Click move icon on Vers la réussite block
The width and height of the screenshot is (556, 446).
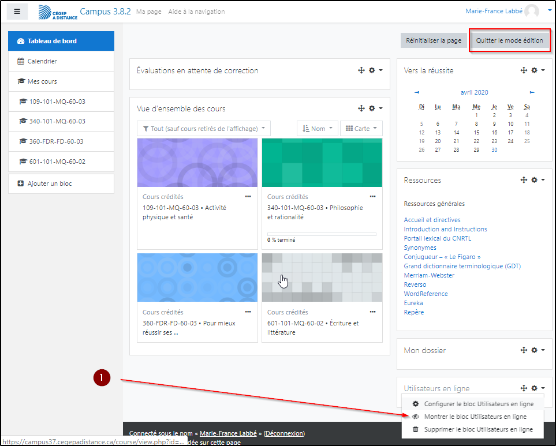tap(524, 70)
